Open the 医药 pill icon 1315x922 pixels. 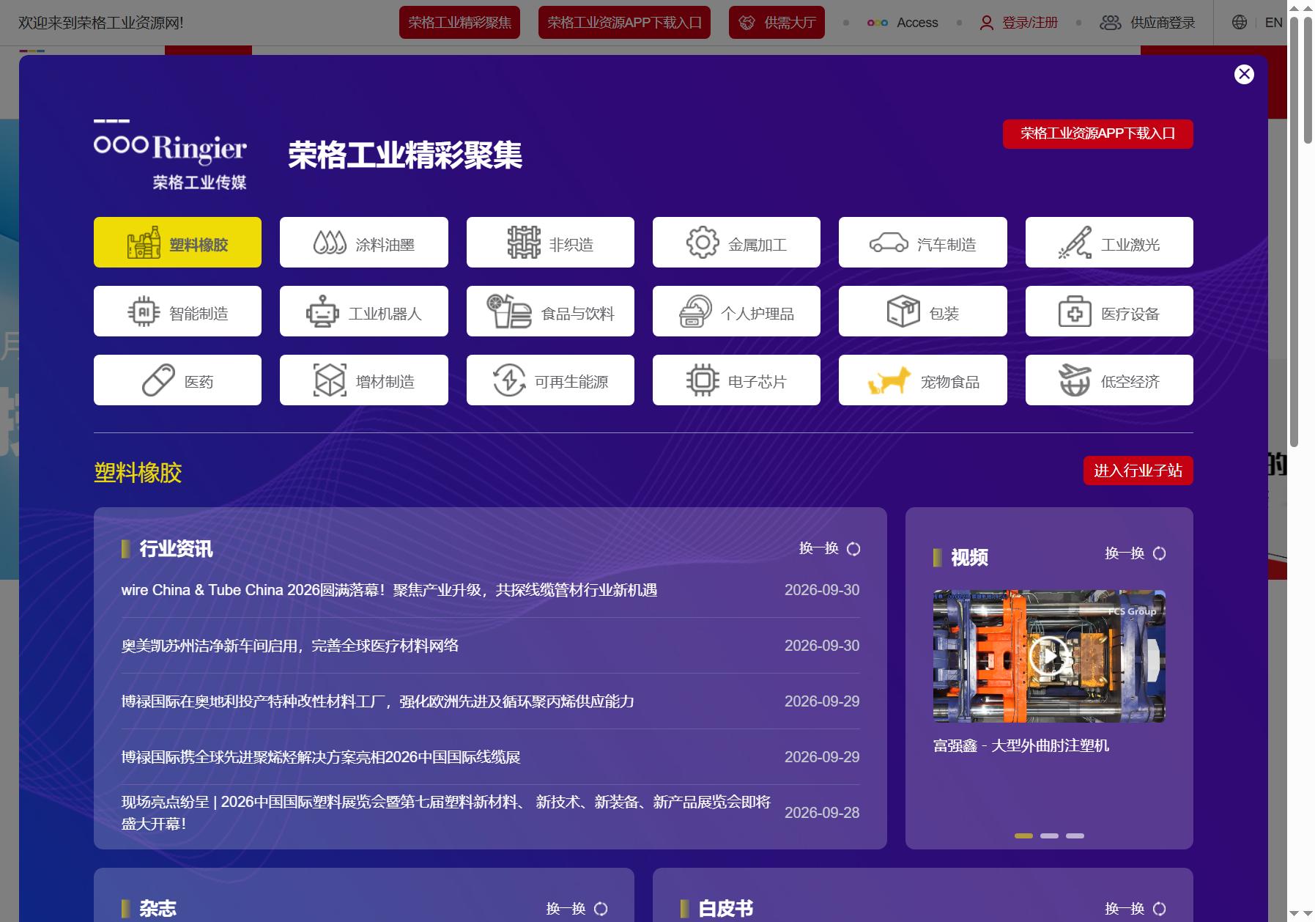pos(158,380)
